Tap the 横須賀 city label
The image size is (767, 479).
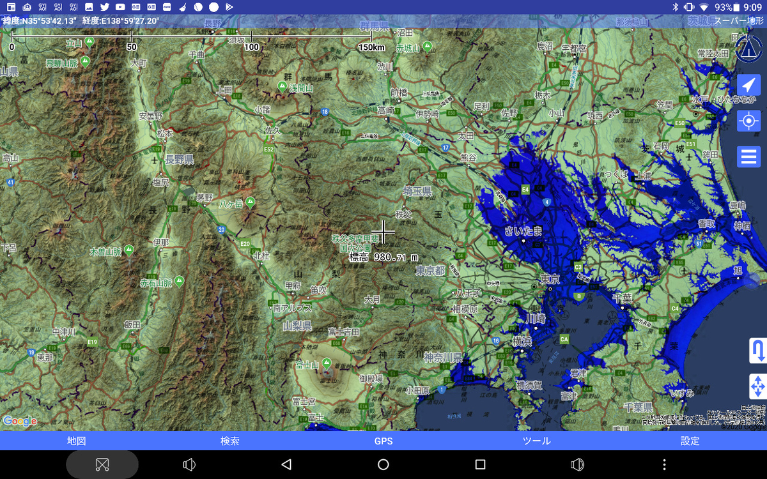pos(529,385)
